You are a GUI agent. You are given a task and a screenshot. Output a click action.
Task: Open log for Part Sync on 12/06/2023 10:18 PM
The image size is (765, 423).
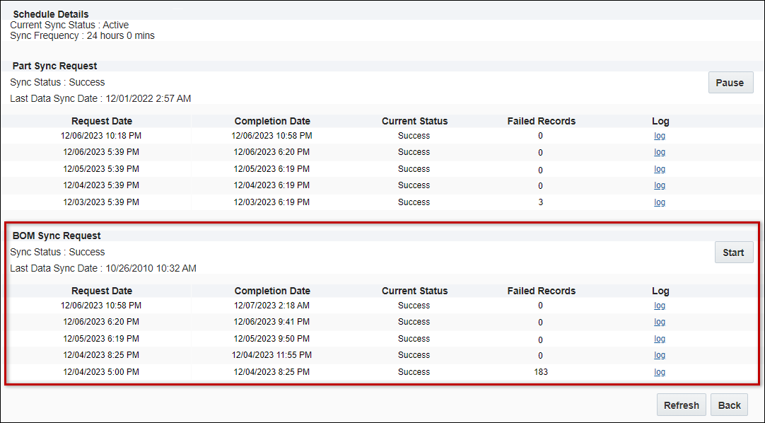coord(660,135)
